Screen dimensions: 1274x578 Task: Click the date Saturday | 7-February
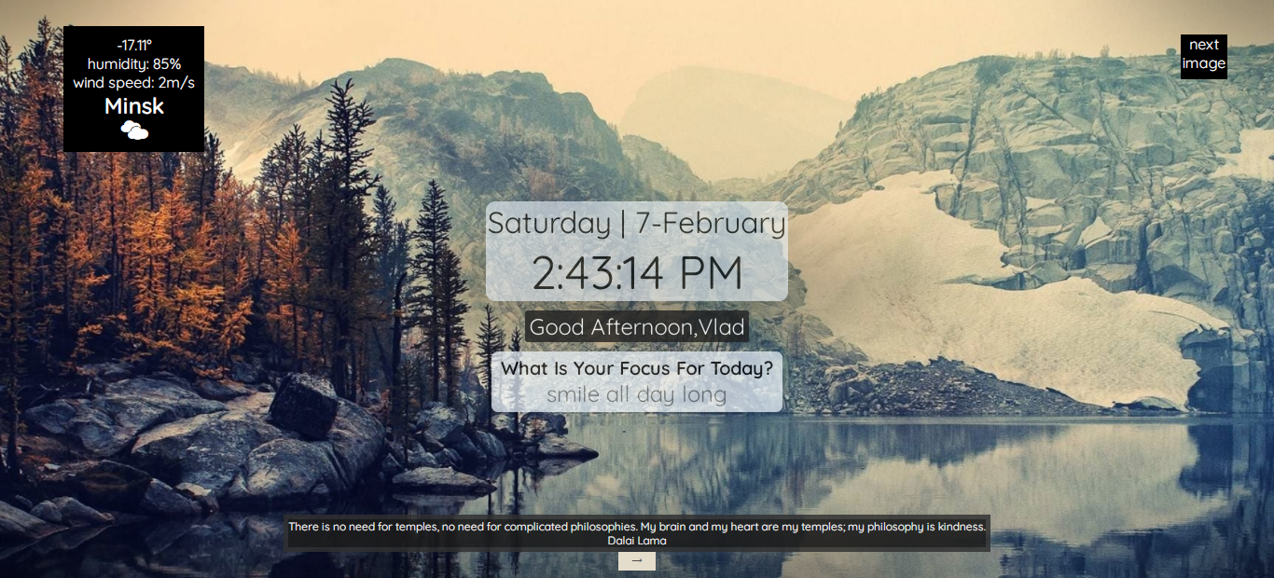(637, 224)
